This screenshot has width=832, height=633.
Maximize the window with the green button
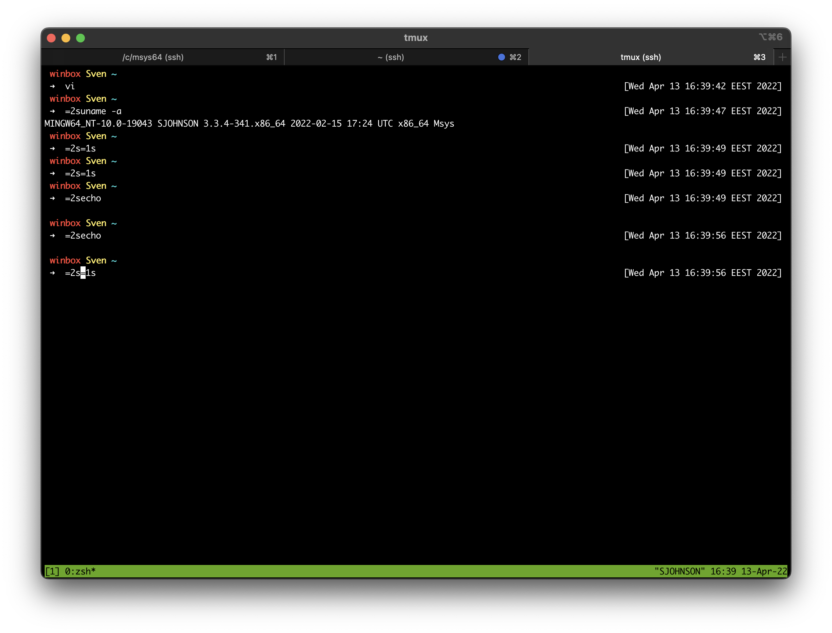80,38
